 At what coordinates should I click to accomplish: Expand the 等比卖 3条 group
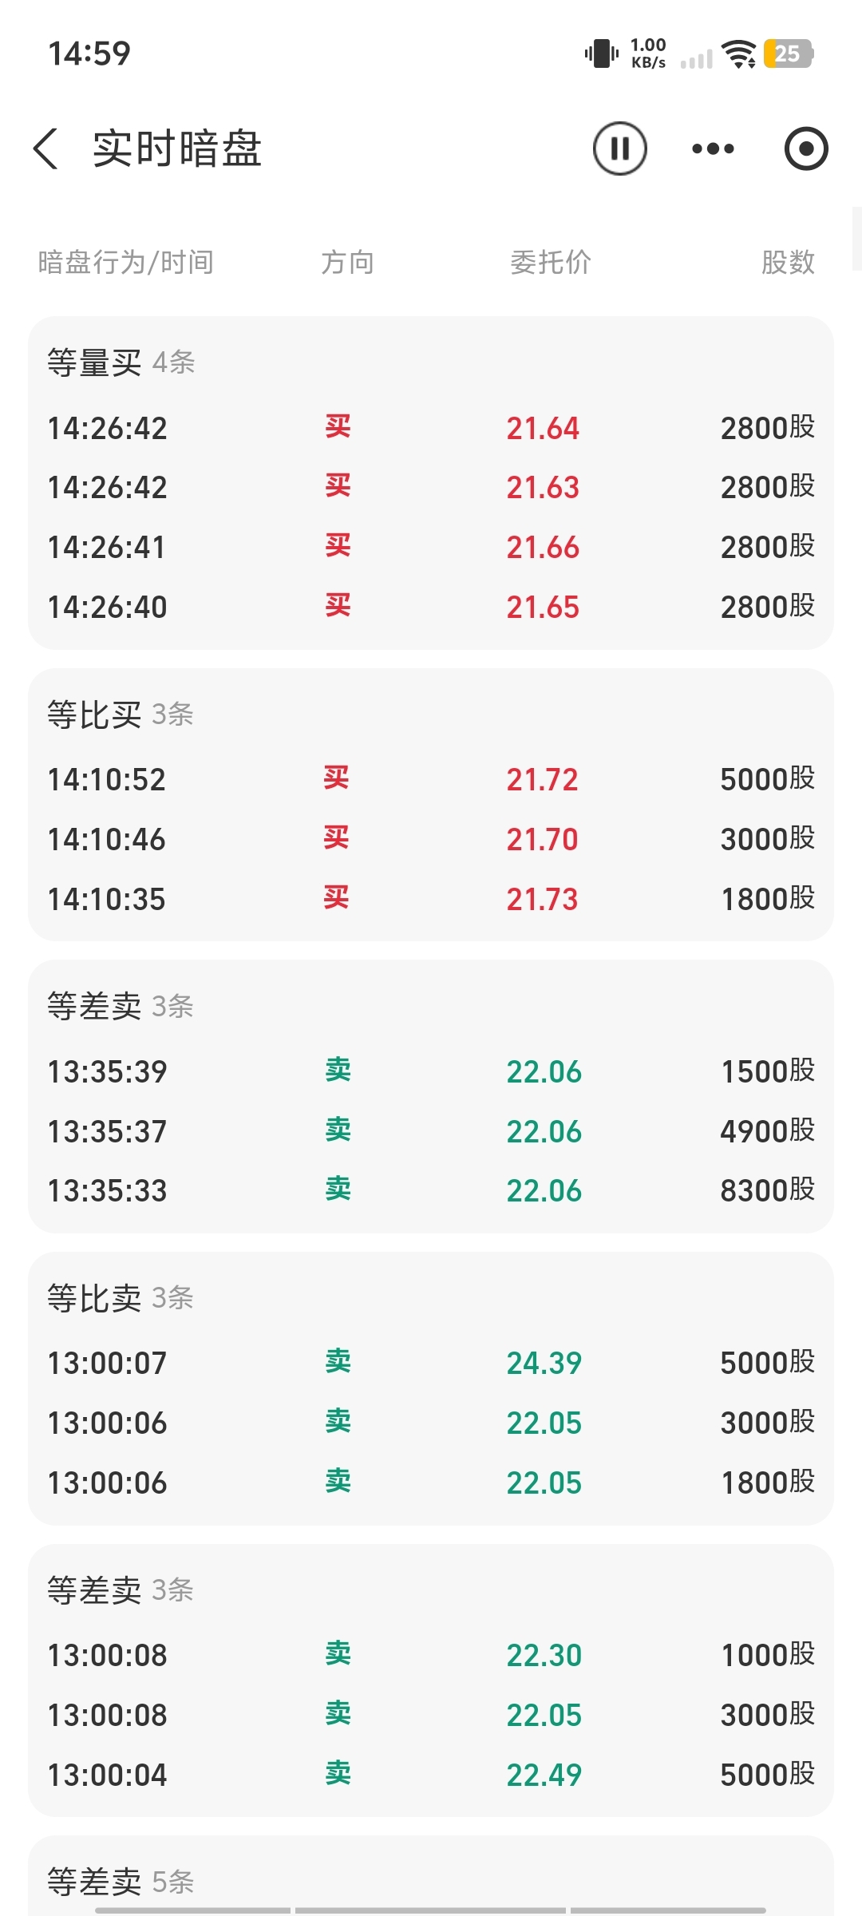click(121, 1298)
